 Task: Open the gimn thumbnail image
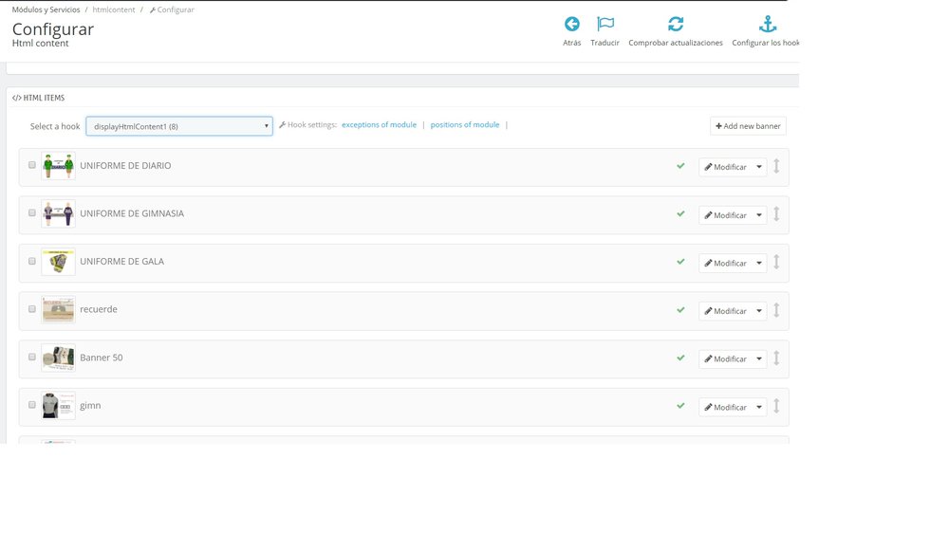click(x=58, y=405)
